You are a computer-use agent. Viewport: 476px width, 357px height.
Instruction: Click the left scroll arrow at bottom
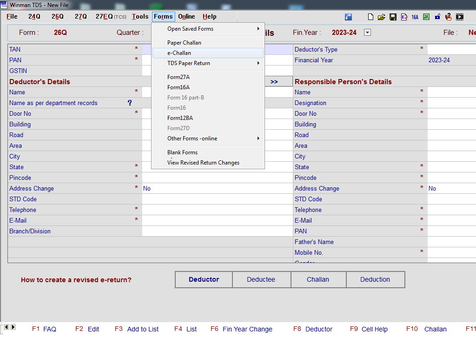click(x=6, y=327)
